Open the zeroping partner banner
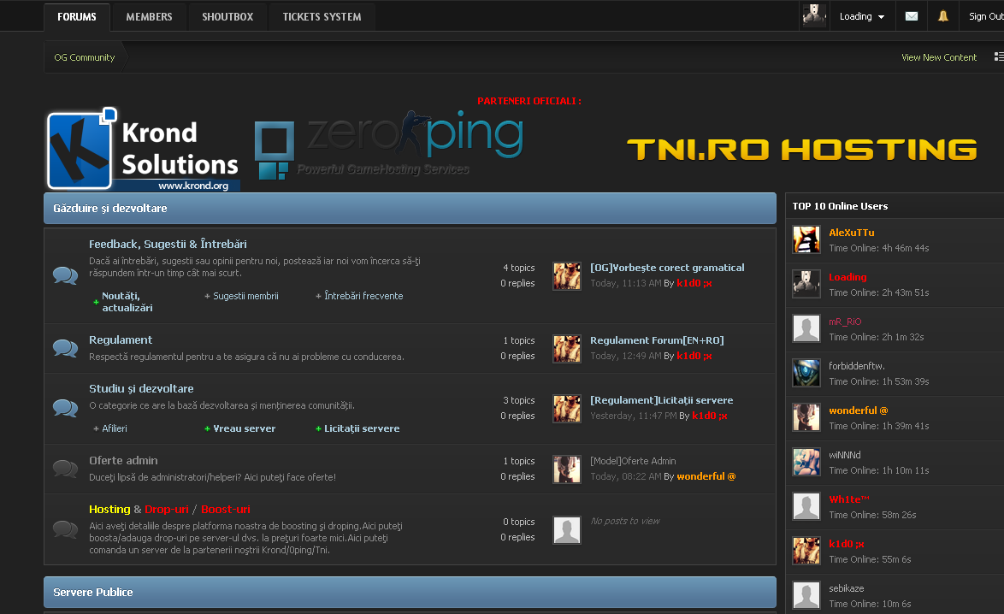 [389, 145]
